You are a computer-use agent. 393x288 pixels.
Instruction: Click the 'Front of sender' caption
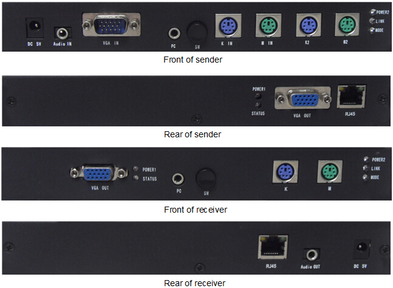pyautogui.click(x=193, y=60)
